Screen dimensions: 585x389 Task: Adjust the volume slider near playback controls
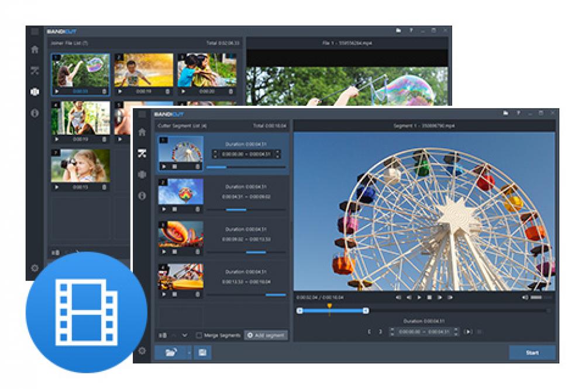coord(536,296)
